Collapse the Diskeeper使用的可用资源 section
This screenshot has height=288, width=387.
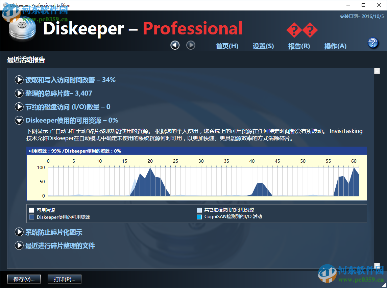[x=19, y=120]
